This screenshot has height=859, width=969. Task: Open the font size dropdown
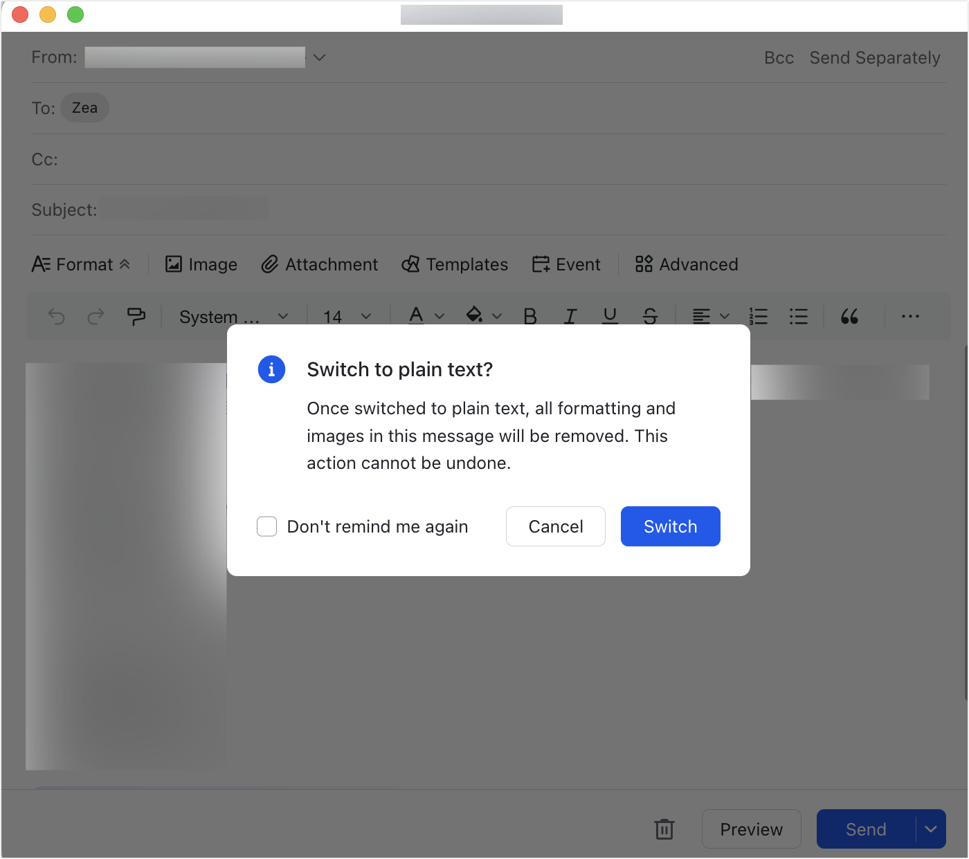click(x=345, y=316)
